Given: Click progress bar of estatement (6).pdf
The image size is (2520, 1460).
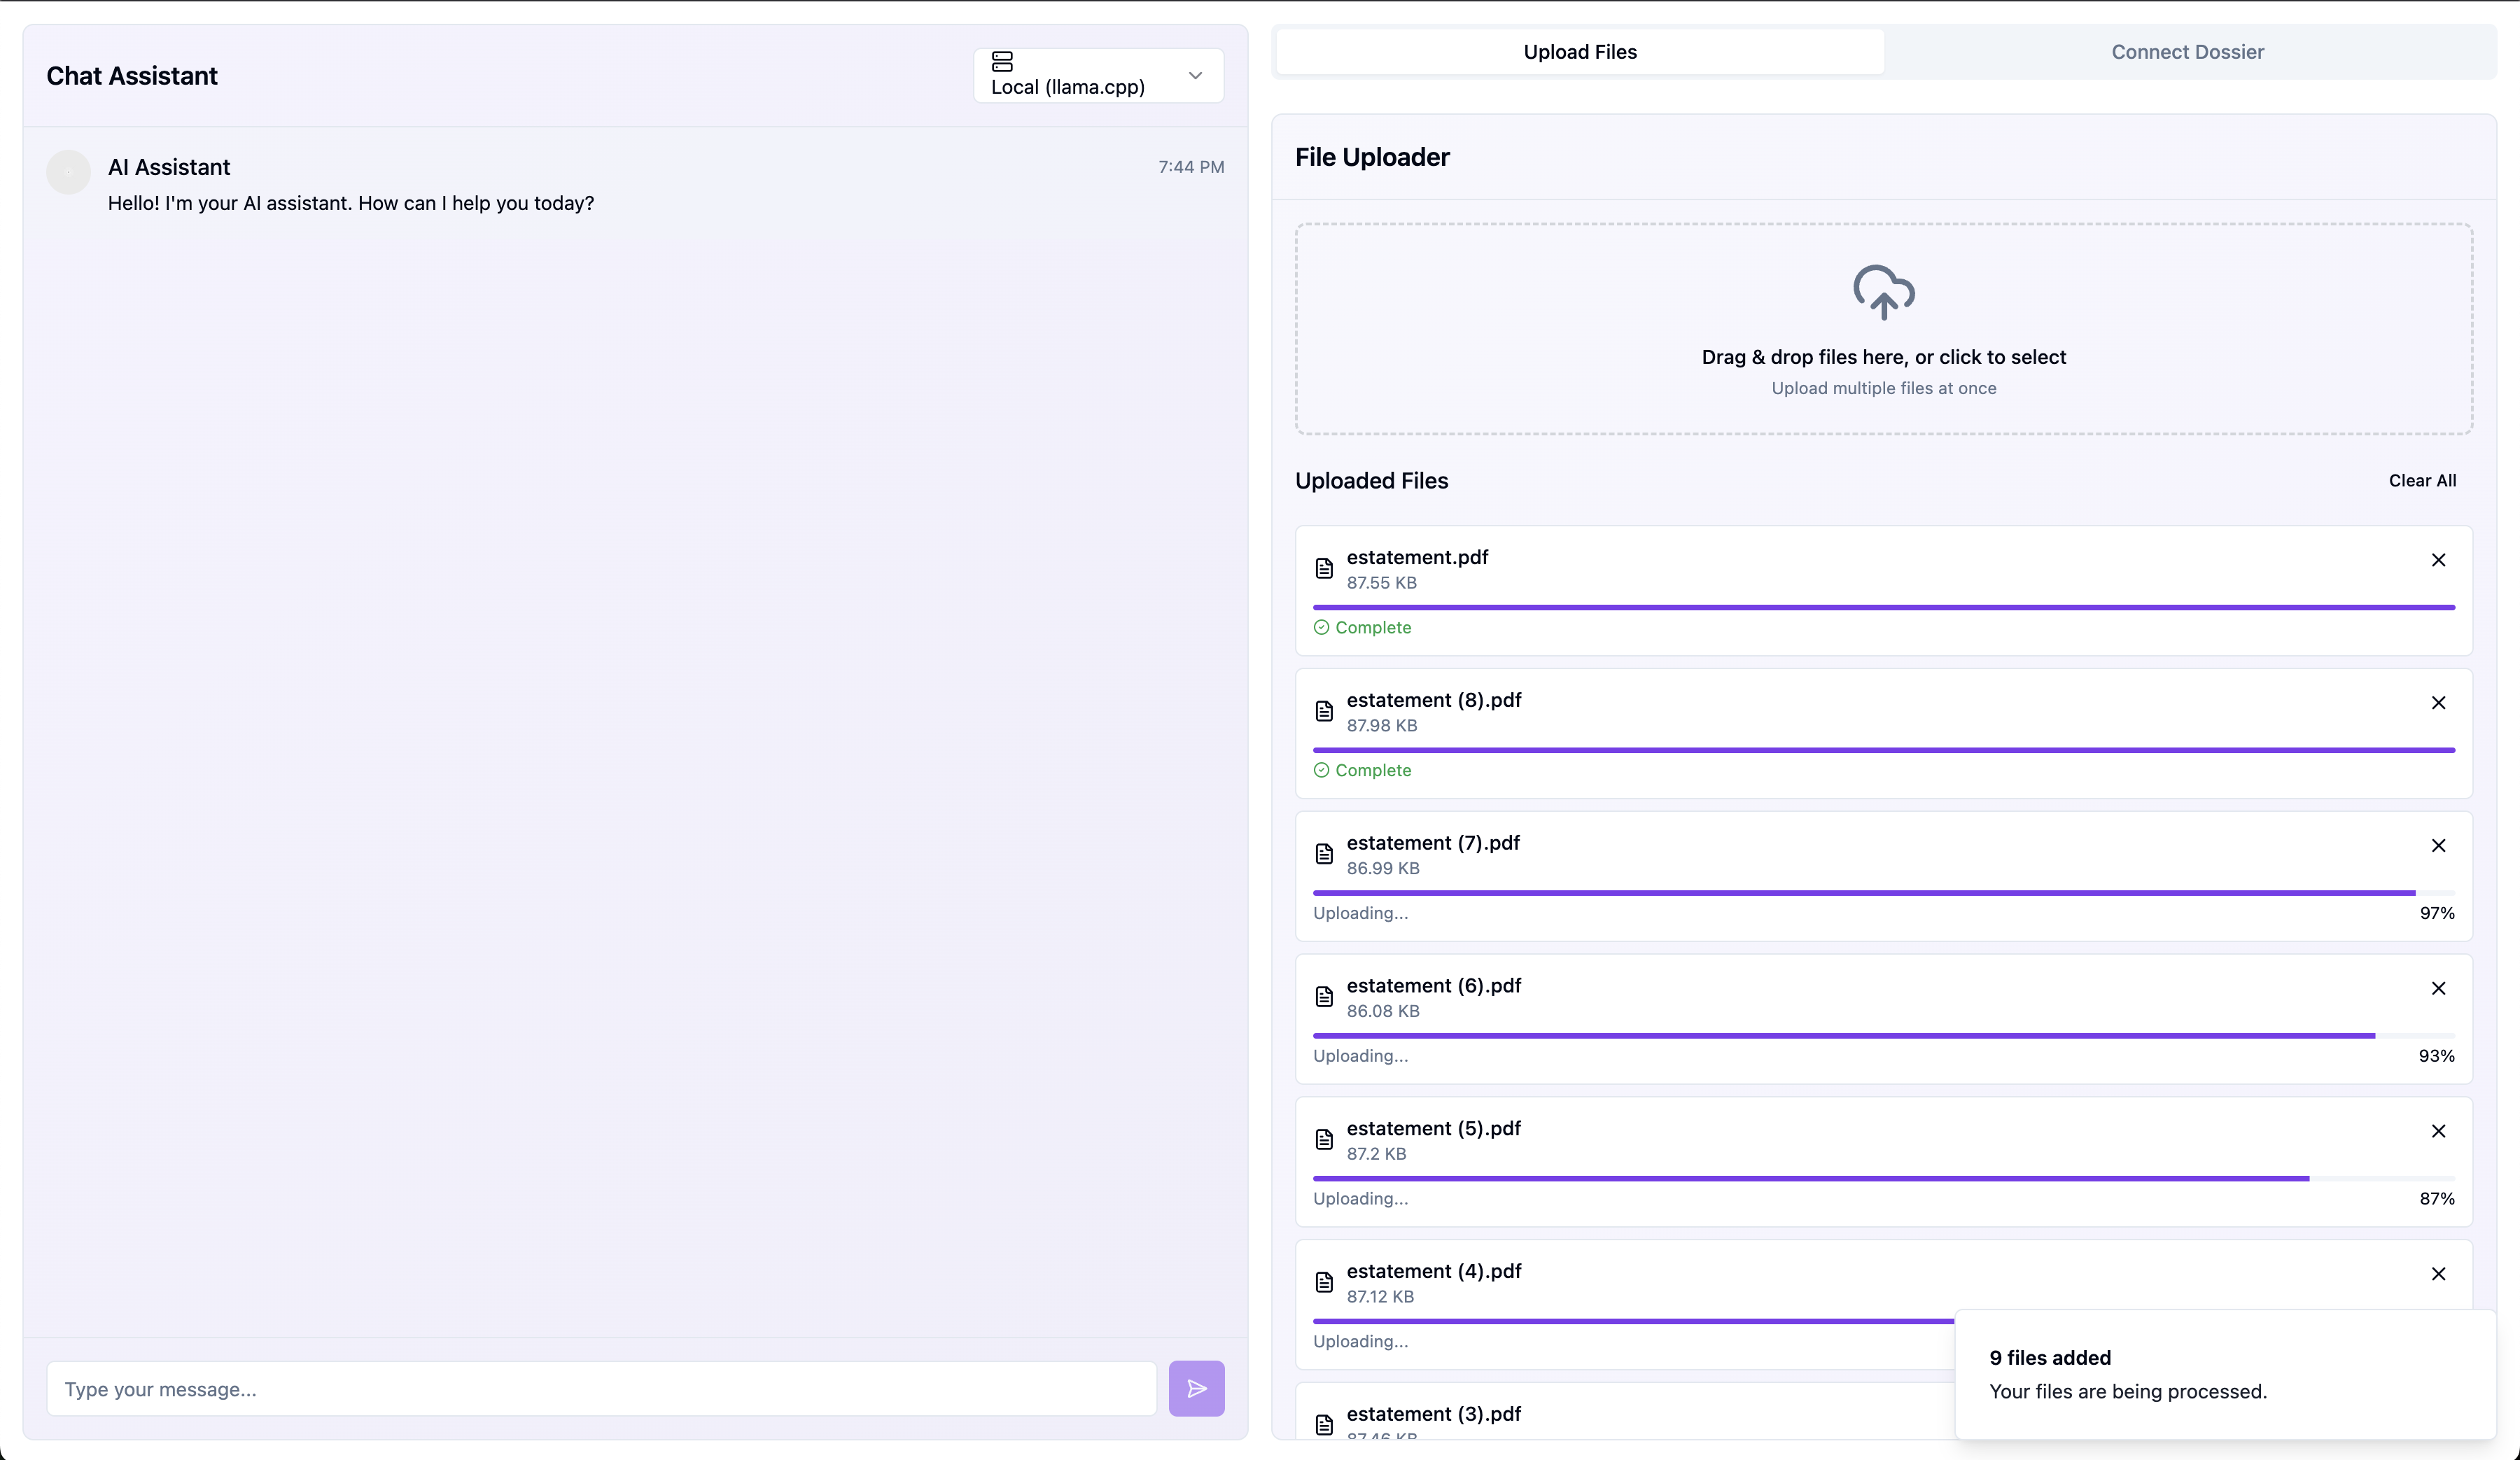Looking at the screenshot, I should [1884, 1036].
